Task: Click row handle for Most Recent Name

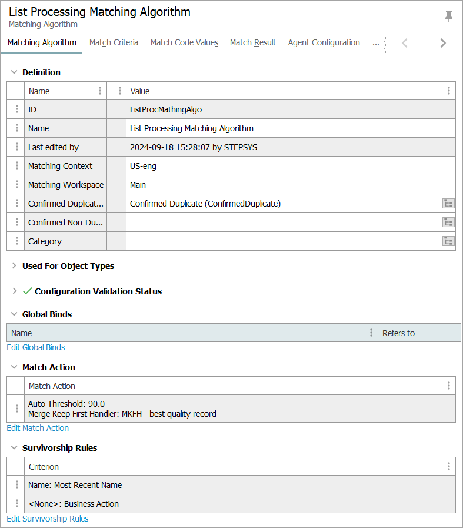Action: click(x=16, y=485)
